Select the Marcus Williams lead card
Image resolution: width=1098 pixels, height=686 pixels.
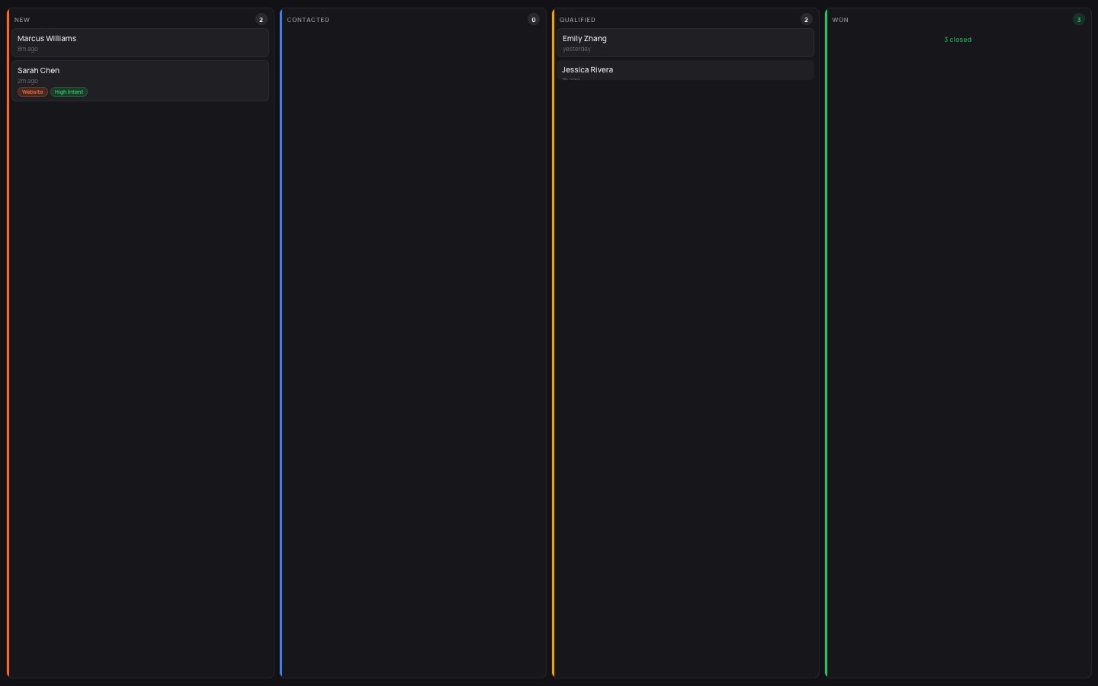[x=140, y=43]
